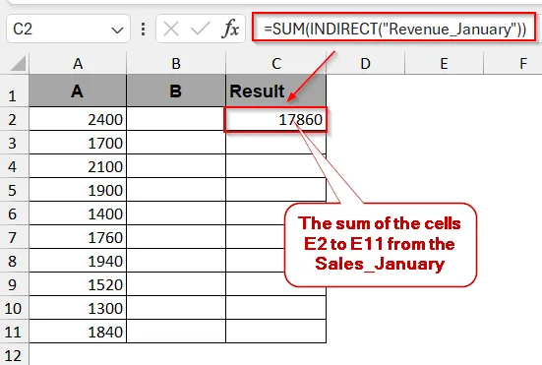Select row 9 header
This screenshot has width=542, height=365.
[15, 283]
